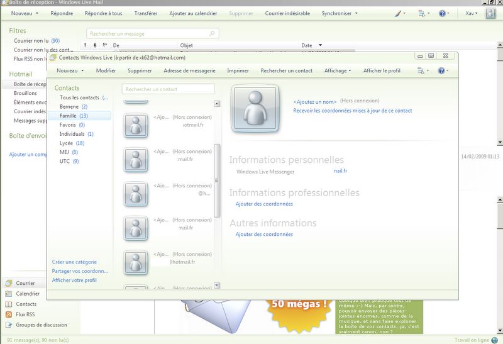Expand the Synchroniser dropdown arrow
The image size is (503, 344).
coord(356,13)
